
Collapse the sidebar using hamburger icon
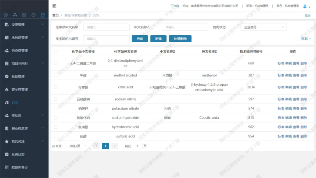point(54,6)
